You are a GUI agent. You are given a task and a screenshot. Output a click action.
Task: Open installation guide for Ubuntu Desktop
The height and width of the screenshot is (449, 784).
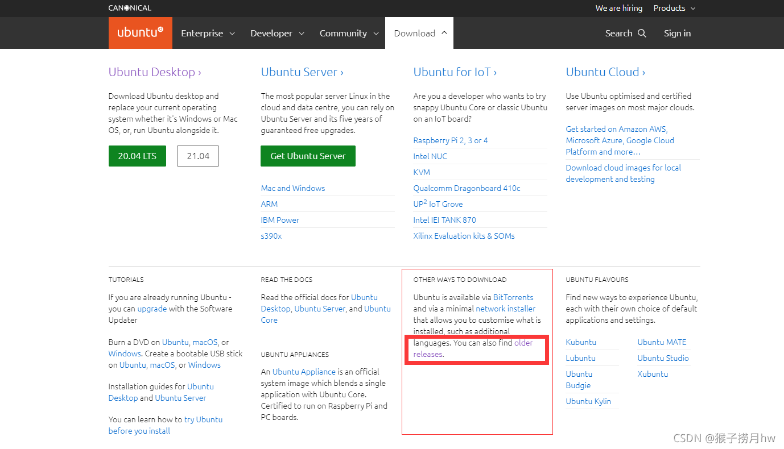click(x=161, y=392)
